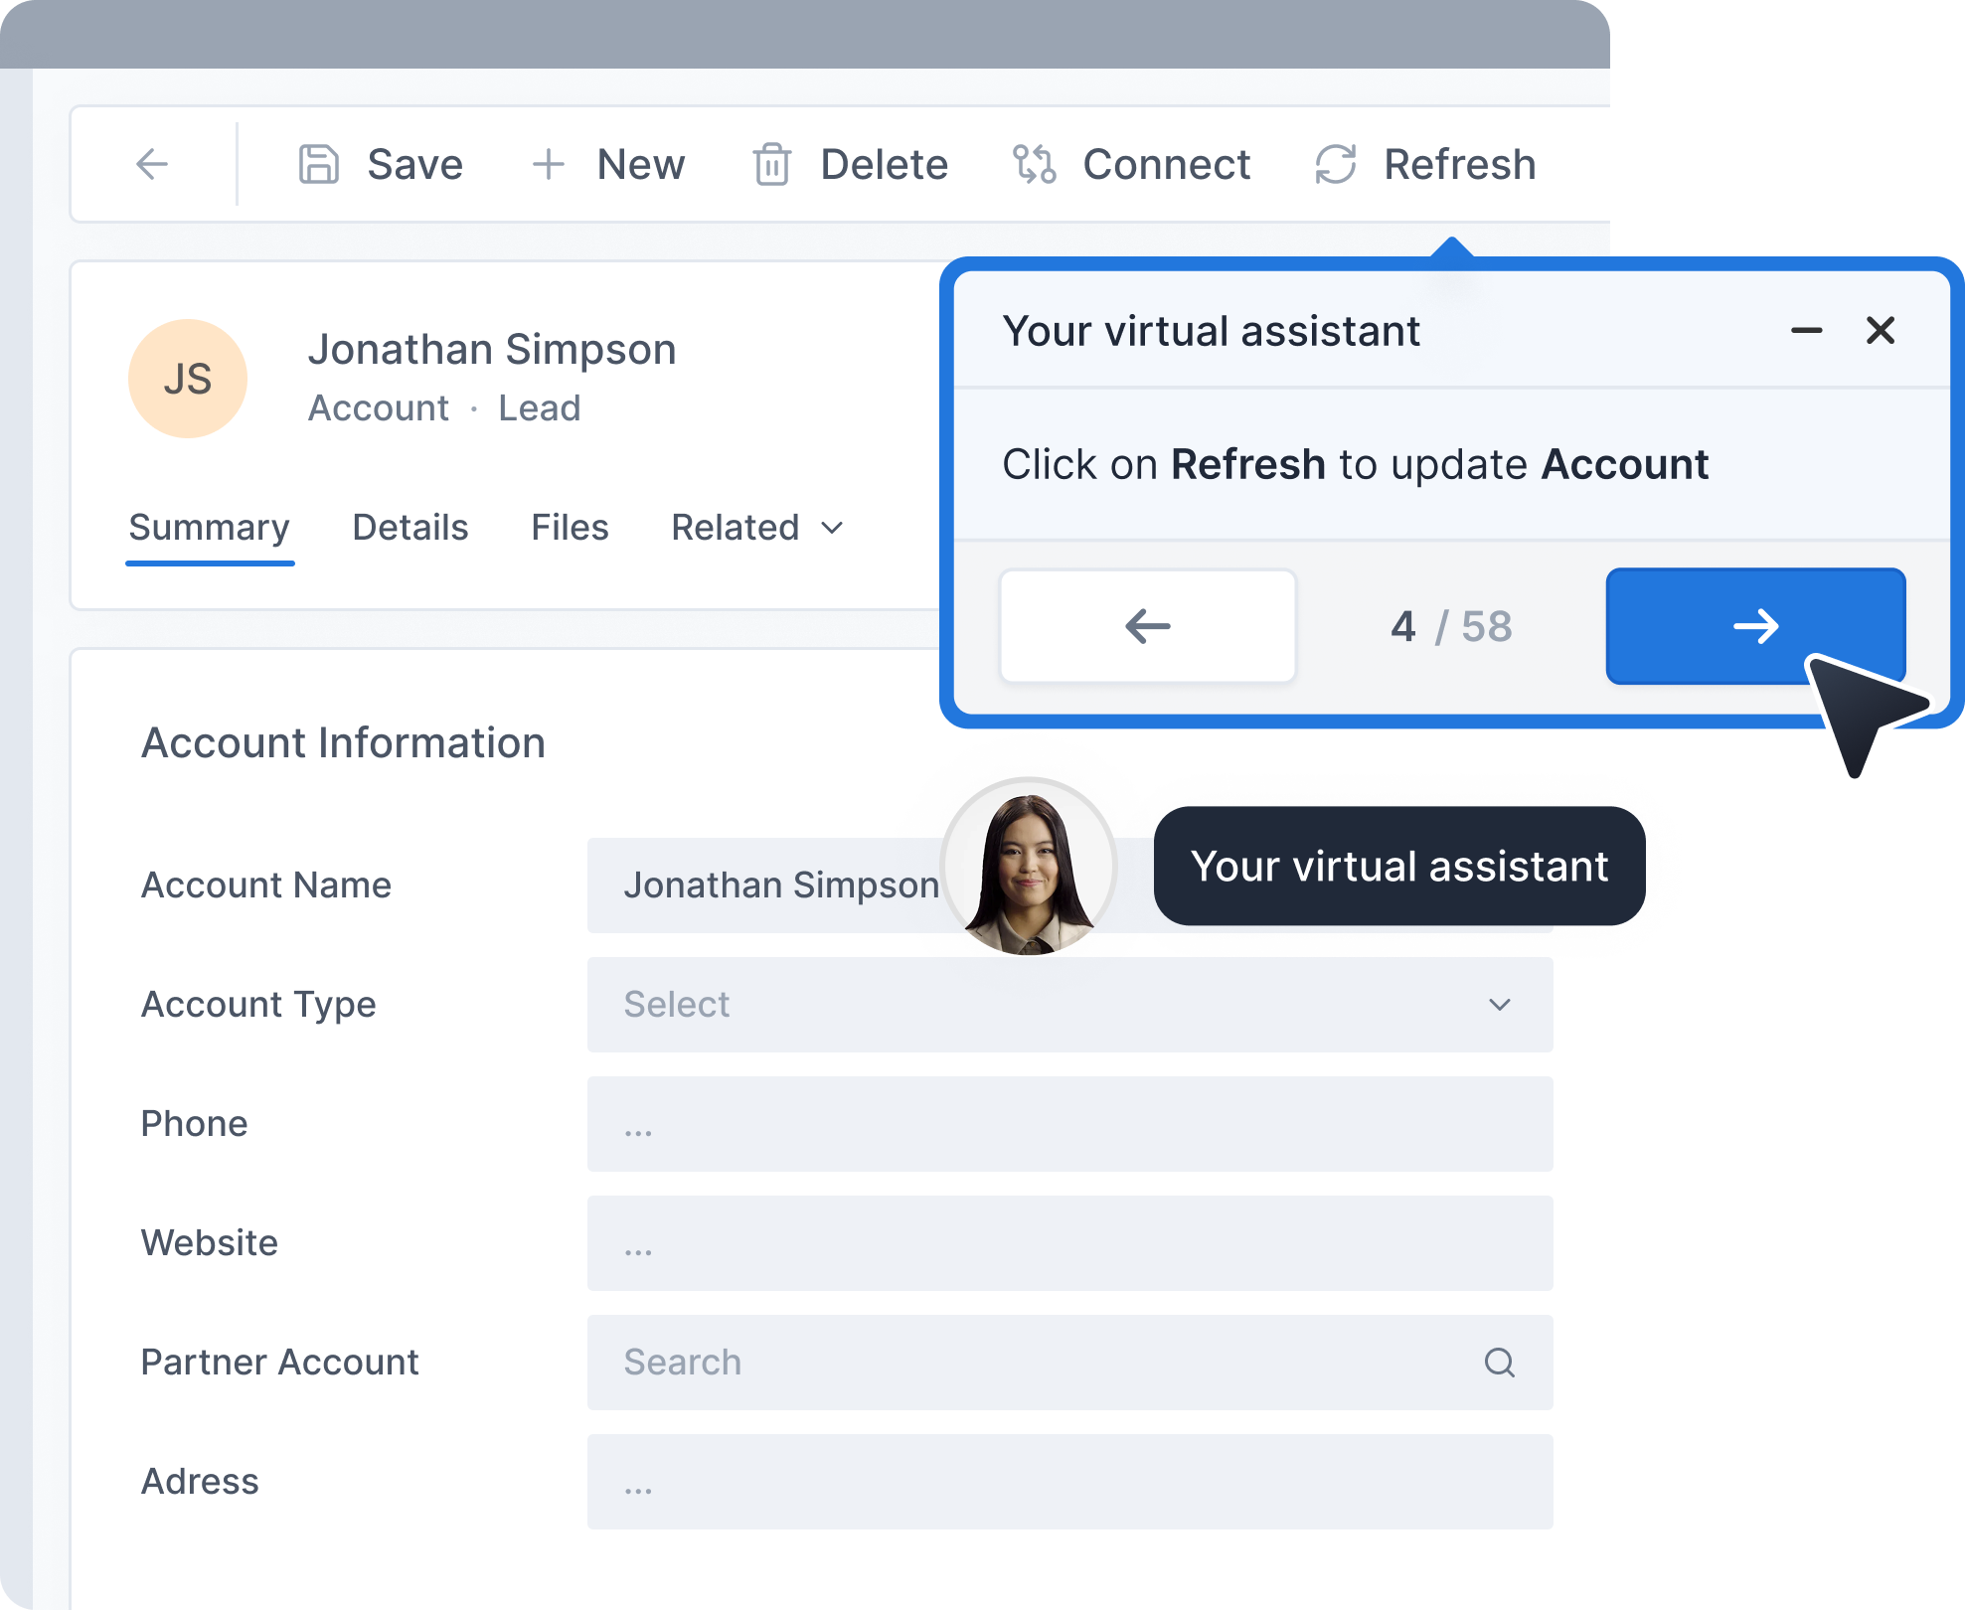The image size is (1965, 1610).
Task: Go to next assistant step
Action: [x=1754, y=626]
